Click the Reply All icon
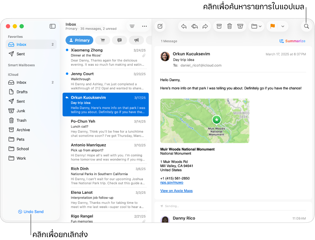The image size is (315, 240). 194,26
